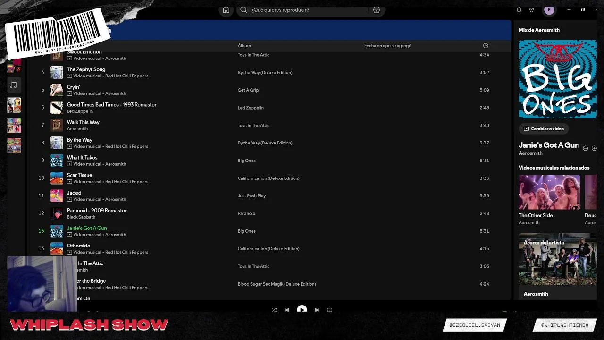Open The Other Side related video thumbnail
The height and width of the screenshot is (340, 604).
point(549,192)
